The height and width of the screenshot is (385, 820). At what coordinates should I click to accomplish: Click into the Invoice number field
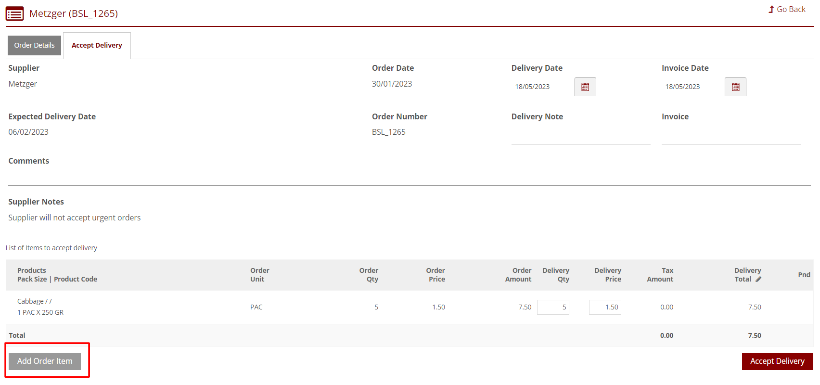pyautogui.click(x=730, y=136)
